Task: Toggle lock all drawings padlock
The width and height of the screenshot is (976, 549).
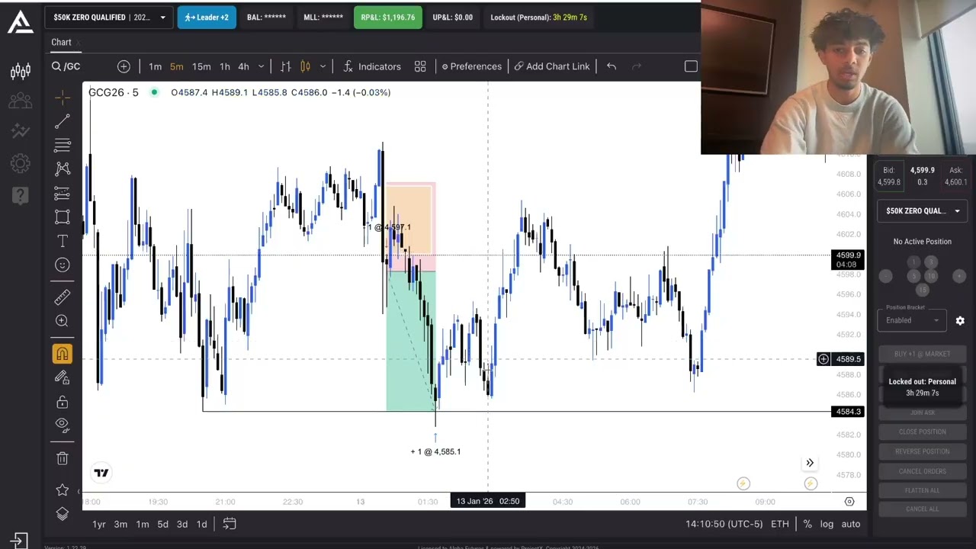Action: tap(63, 402)
